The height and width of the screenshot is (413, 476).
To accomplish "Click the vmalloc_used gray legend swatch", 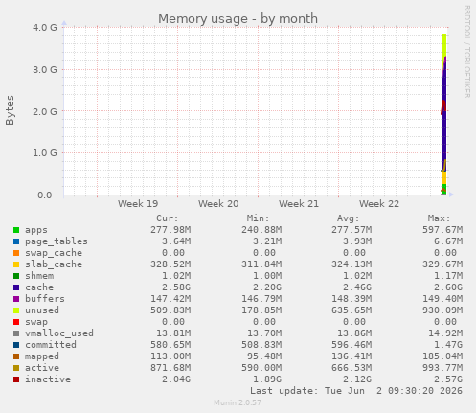I will pos(16,333).
